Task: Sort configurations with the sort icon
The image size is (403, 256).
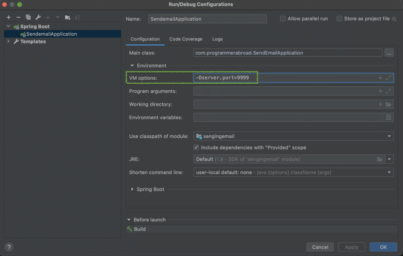Action: coord(77,17)
